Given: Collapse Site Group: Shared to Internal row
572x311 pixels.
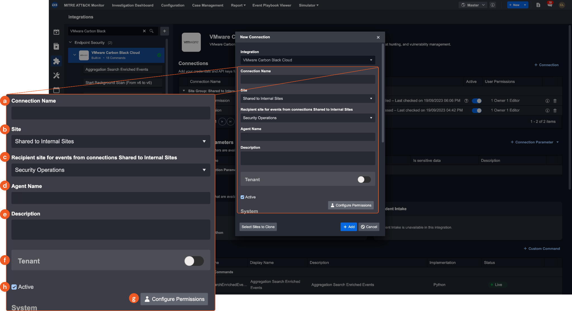Looking at the screenshot, I should (x=184, y=91).
